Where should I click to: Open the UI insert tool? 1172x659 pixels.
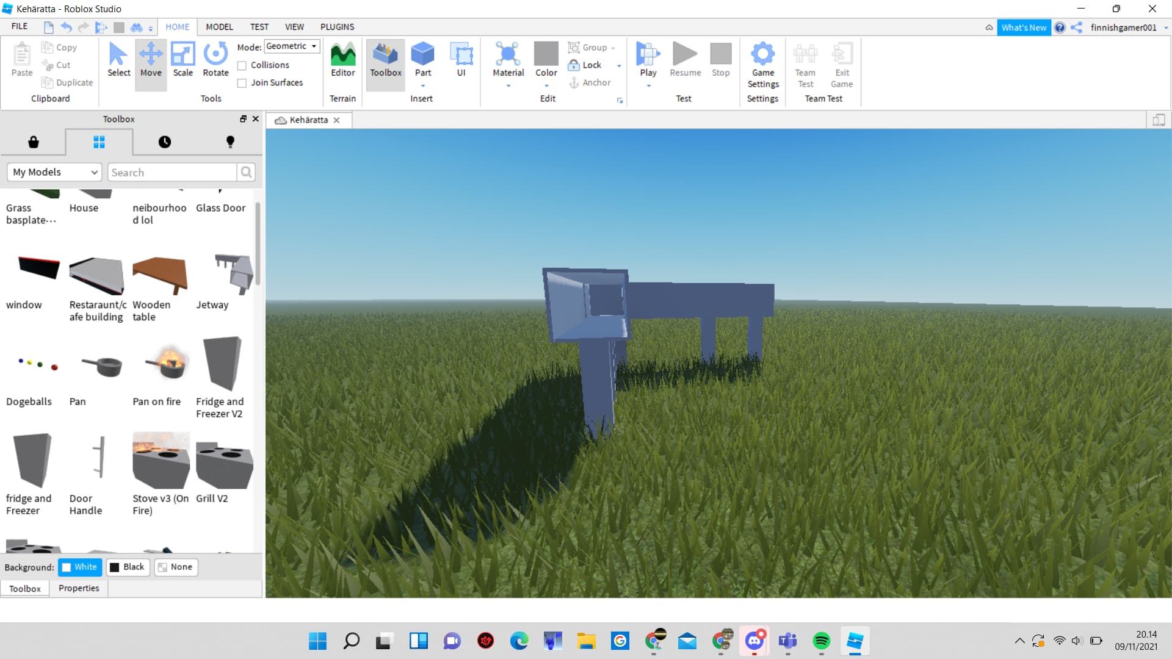pyautogui.click(x=461, y=60)
